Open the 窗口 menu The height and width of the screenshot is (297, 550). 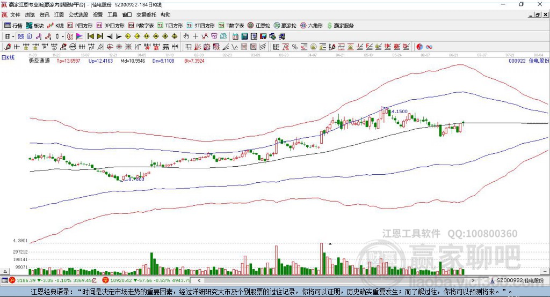pos(127,14)
